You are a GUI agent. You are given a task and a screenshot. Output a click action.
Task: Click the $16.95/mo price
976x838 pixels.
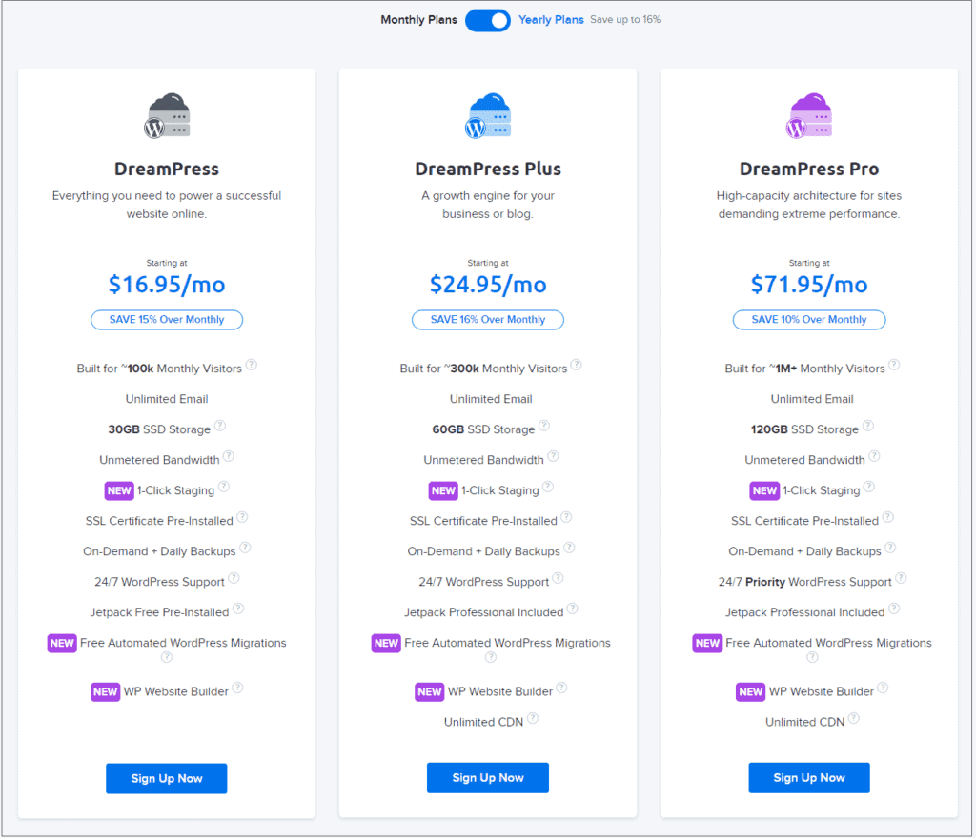point(167,285)
